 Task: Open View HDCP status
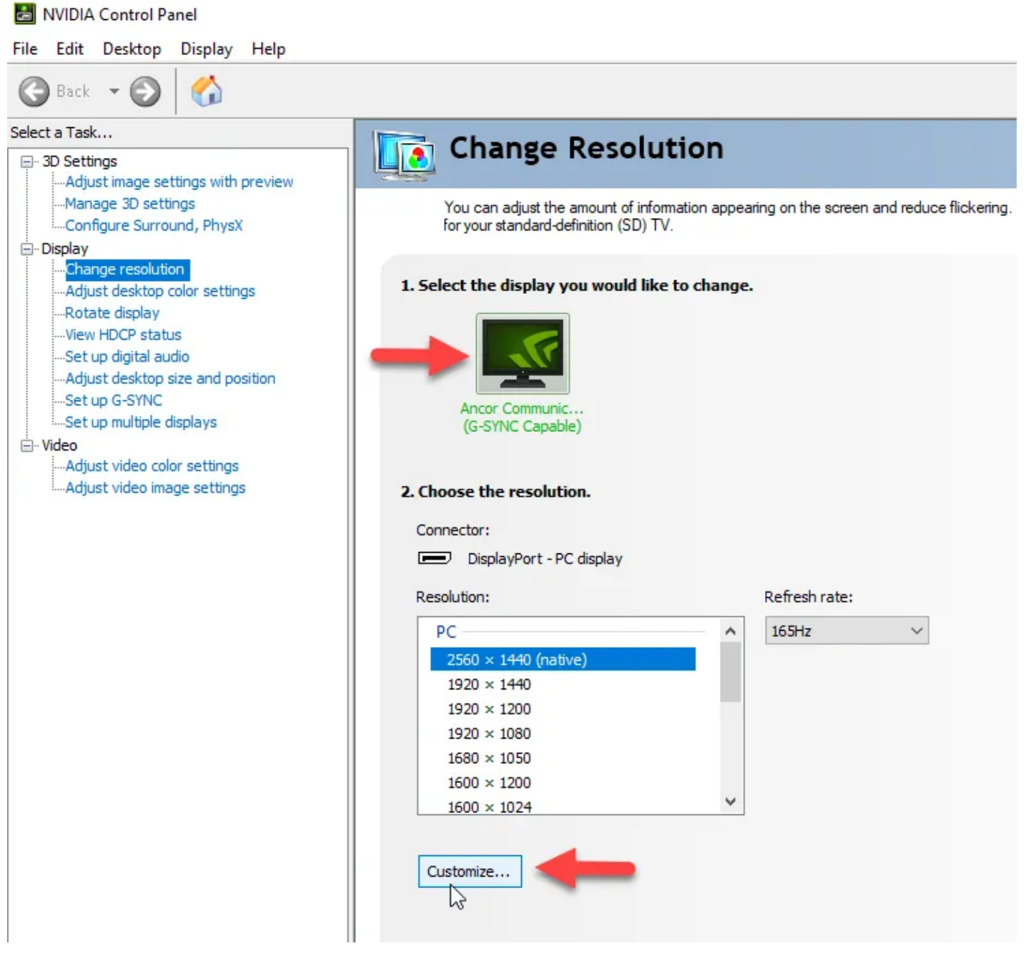(x=124, y=335)
